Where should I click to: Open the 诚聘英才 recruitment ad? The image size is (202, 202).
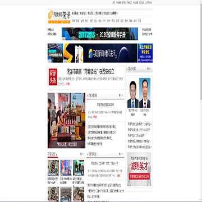click(x=139, y=169)
